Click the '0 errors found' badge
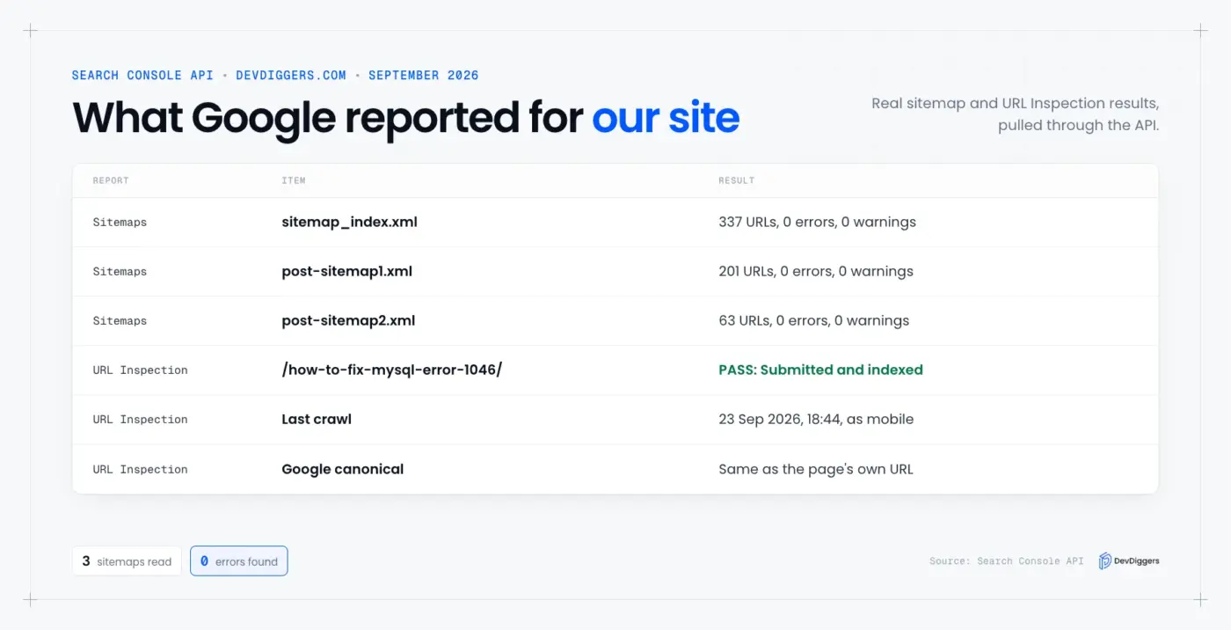Viewport: 1231px width, 630px height. (239, 561)
